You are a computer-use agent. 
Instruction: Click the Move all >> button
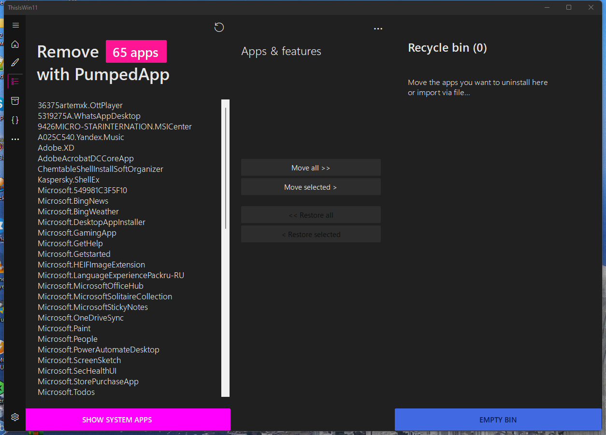coord(311,168)
